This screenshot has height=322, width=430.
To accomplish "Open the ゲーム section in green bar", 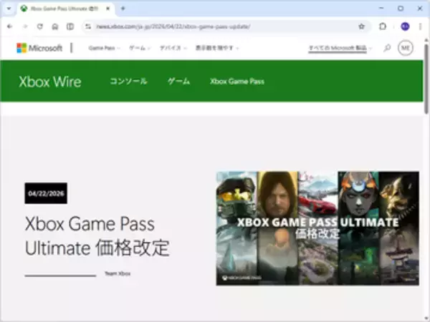I will tap(178, 82).
